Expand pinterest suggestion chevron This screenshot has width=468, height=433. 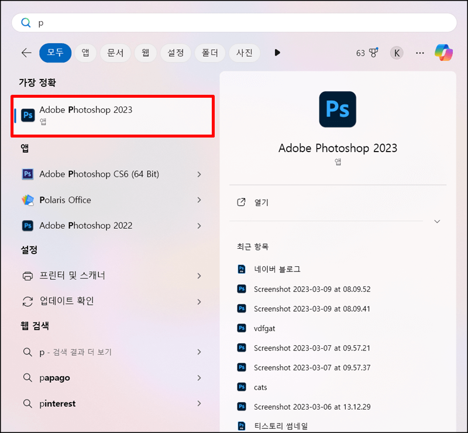pyautogui.click(x=199, y=403)
